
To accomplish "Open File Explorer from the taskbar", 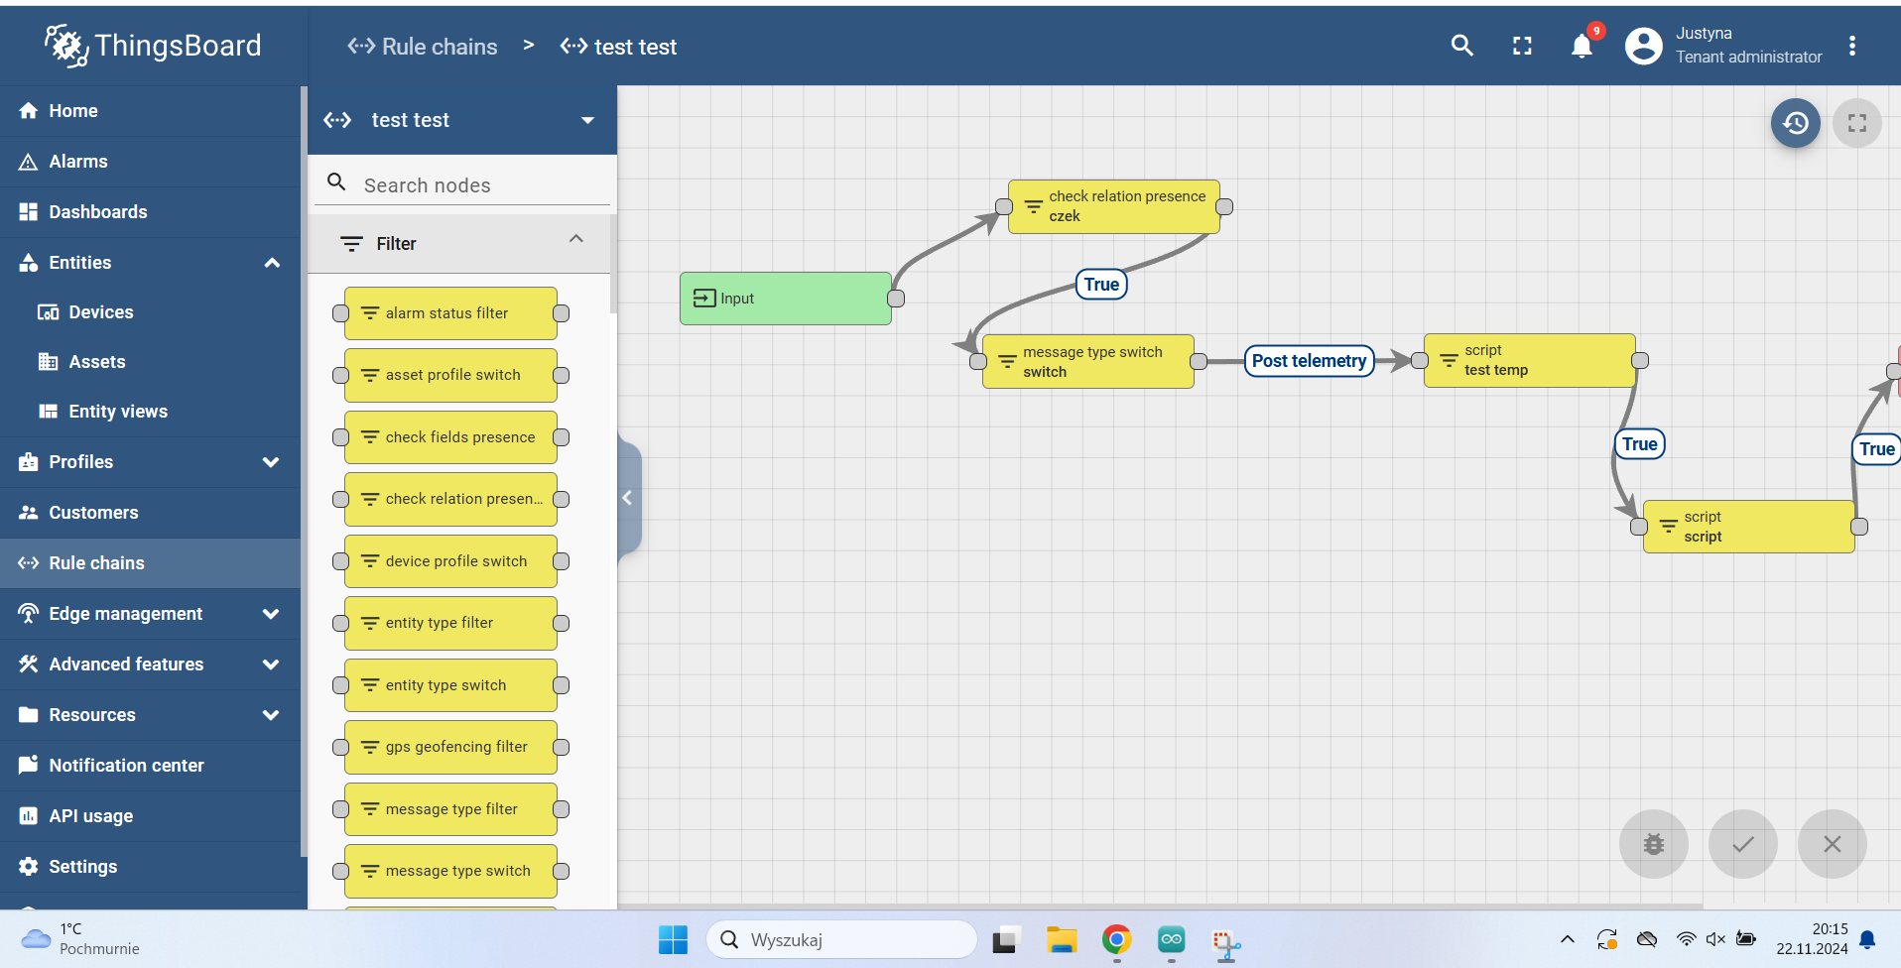I will pos(1061,939).
